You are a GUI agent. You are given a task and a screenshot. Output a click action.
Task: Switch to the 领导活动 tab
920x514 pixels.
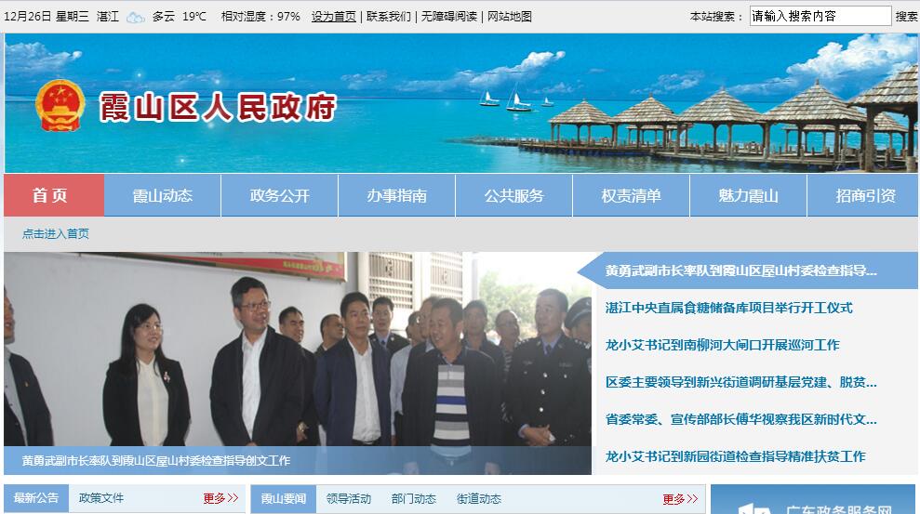[349, 499]
